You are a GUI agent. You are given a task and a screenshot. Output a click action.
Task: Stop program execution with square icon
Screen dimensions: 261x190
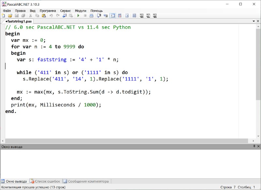(85, 16)
